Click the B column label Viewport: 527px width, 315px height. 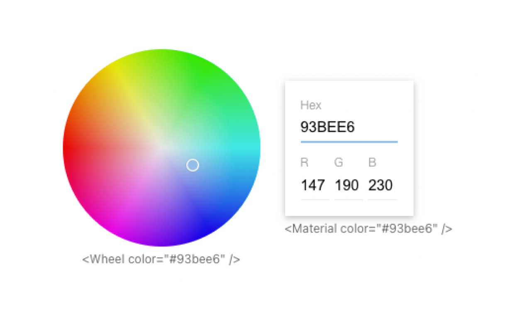pos(372,162)
